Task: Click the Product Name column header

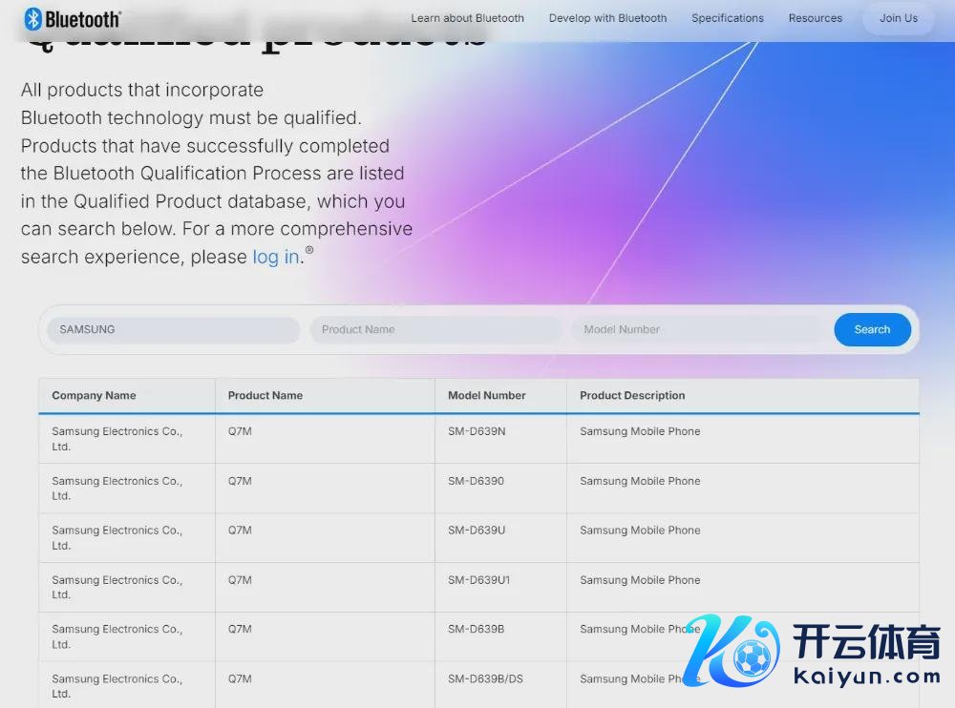Action: point(265,396)
